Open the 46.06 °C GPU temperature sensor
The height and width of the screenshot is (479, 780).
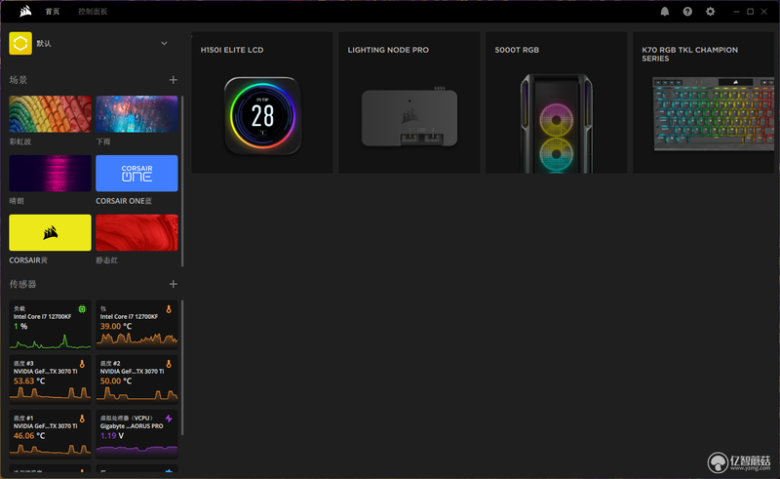51,434
